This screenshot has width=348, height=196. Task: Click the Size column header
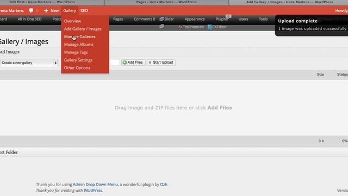320,75
